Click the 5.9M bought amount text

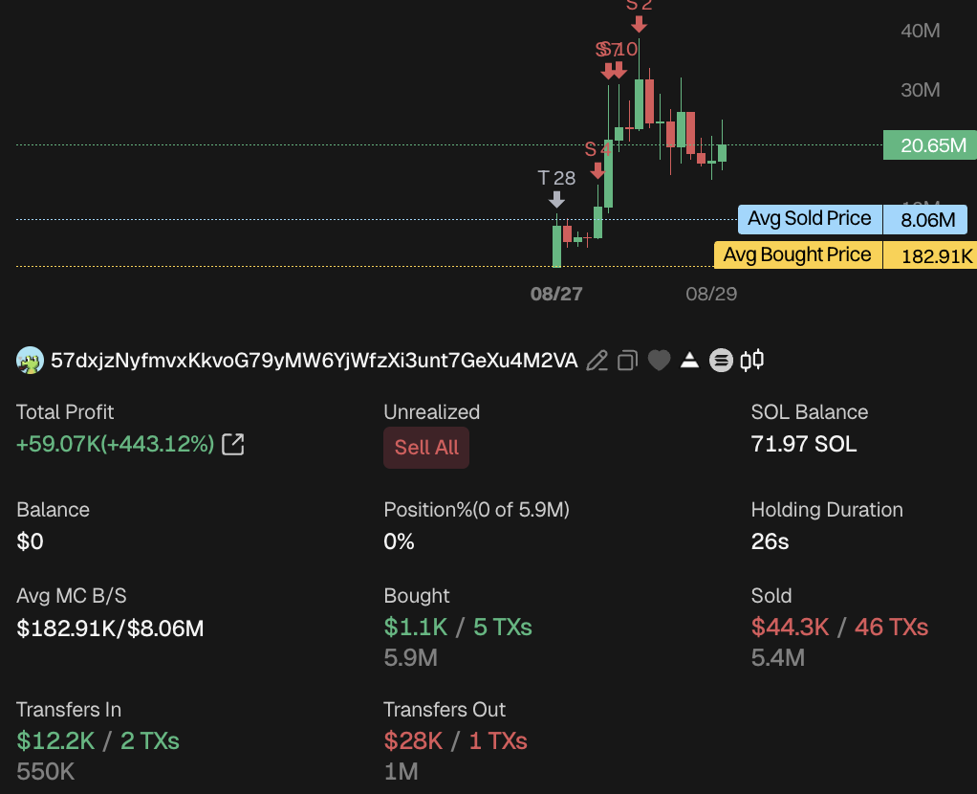click(x=411, y=658)
